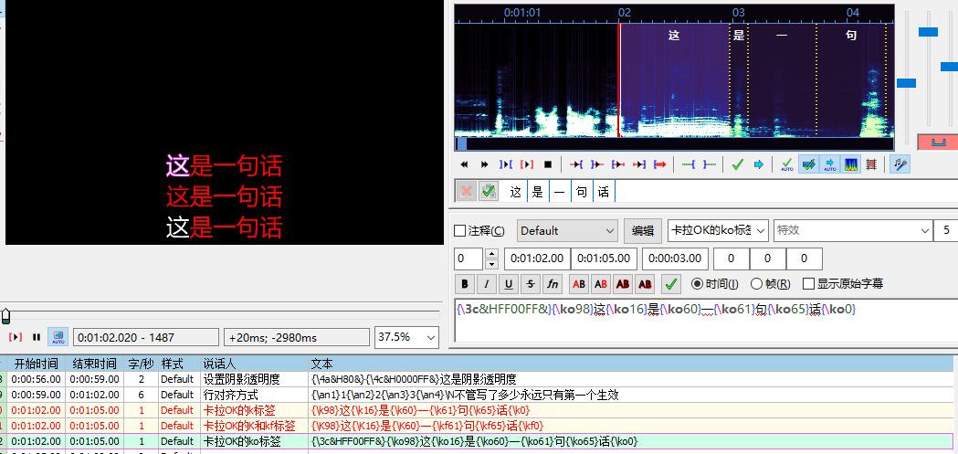Toggle underline formatting button U
Image resolution: width=958 pixels, height=454 pixels.
pyautogui.click(x=509, y=283)
